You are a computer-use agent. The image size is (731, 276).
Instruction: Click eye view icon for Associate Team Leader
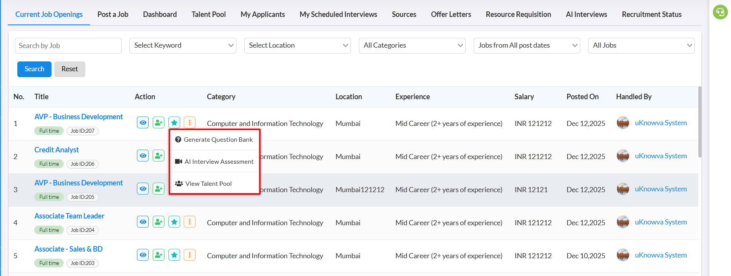(x=143, y=222)
